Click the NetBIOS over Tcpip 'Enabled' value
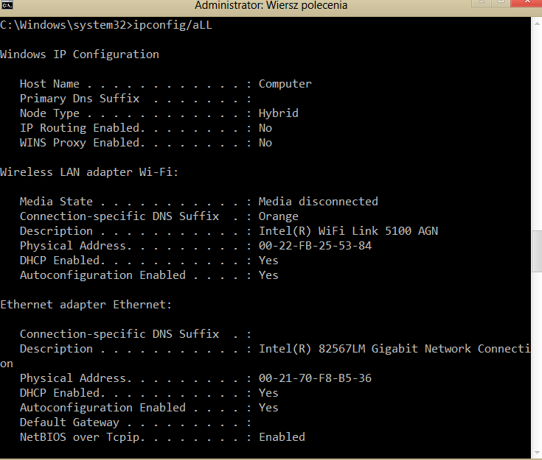This screenshot has width=542, height=460. pyautogui.click(x=282, y=437)
